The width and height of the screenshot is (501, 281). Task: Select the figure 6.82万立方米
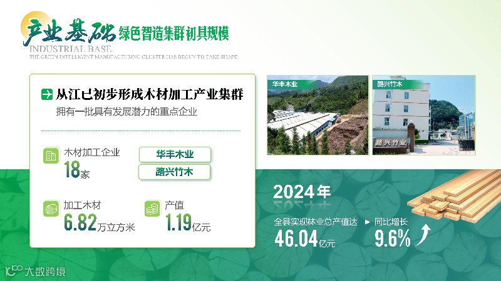pos(100,222)
